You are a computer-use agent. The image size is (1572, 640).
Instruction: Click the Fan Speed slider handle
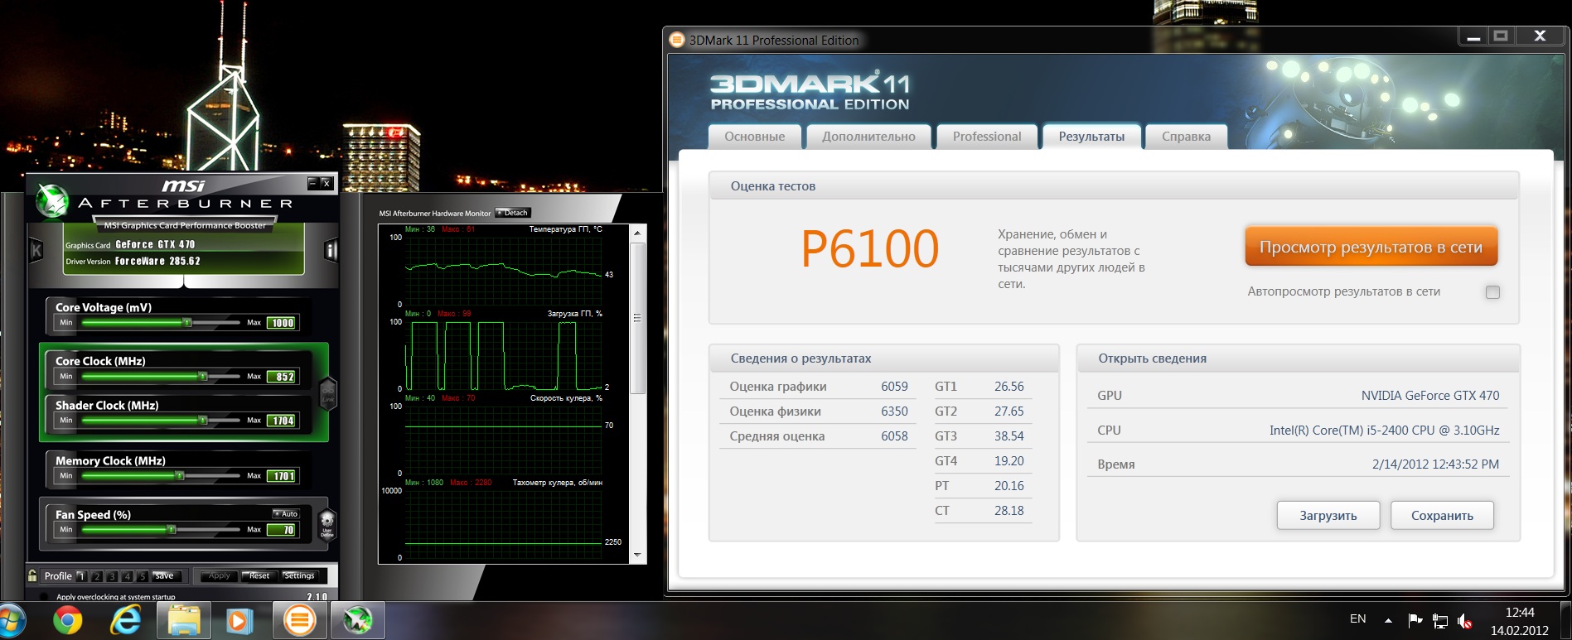click(x=172, y=529)
